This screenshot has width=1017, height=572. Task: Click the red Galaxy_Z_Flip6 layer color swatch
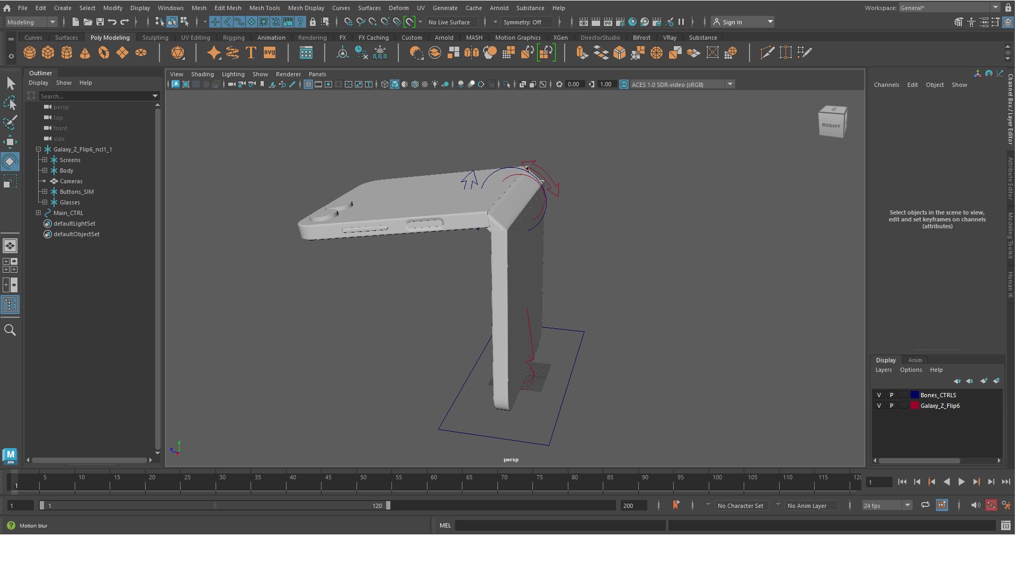(914, 406)
